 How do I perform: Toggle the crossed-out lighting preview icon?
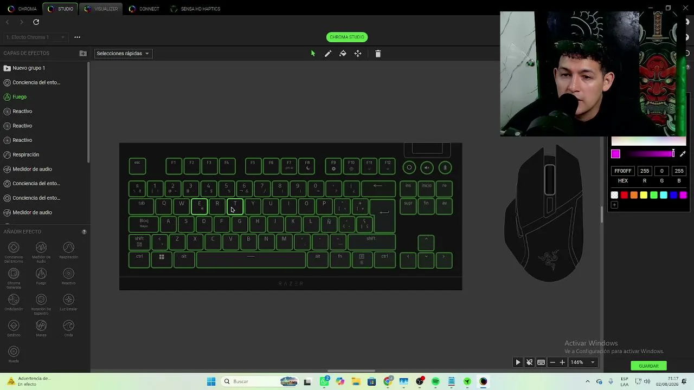tap(530, 362)
